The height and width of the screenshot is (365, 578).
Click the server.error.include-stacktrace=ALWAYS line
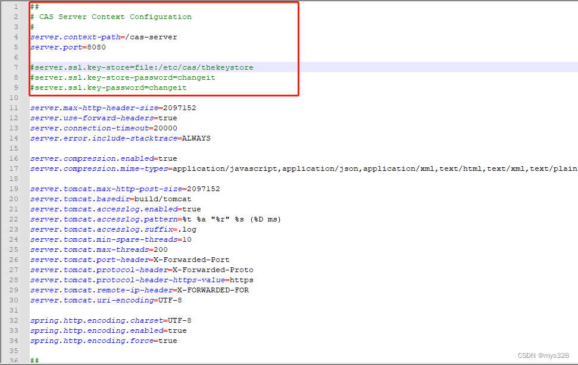[120, 138]
